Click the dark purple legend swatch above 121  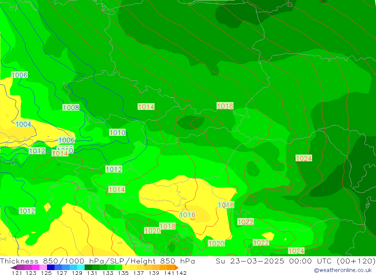[21, 267]
